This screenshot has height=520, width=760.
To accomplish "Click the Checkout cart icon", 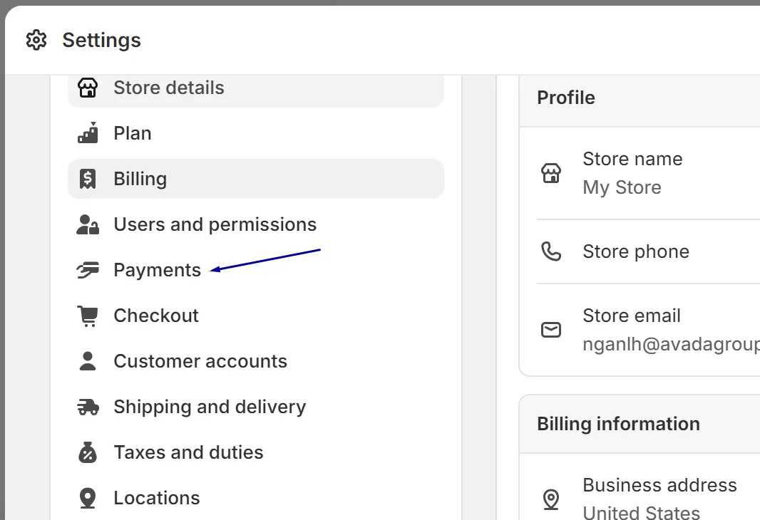I will coord(88,316).
